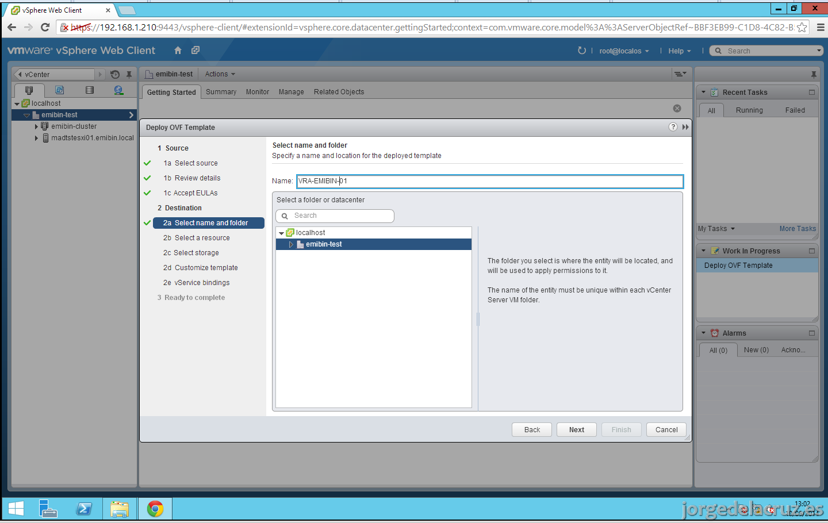Image resolution: width=828 pixels, height=523 pixels.
Task: Go back in the browser
Action: pos(11,27)
